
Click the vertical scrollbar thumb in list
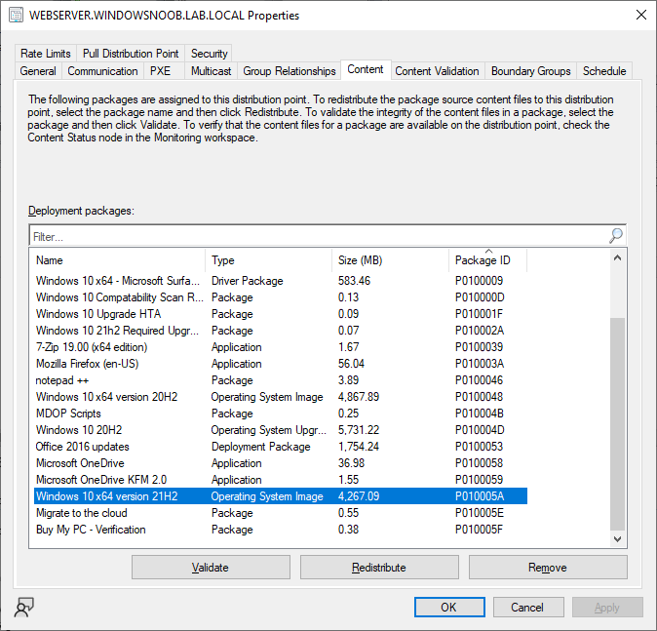pyautogui.click(x=617, y=424)
